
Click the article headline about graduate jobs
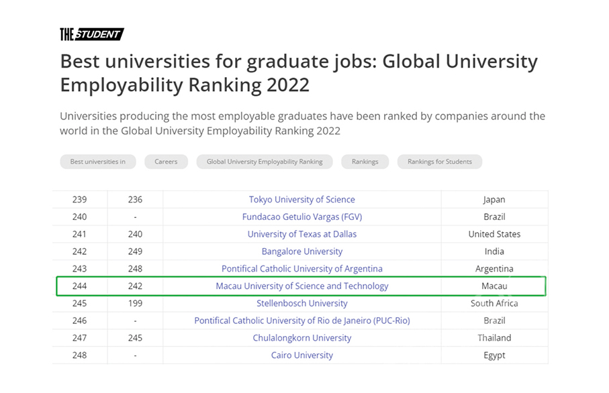click(x=298, y=72)
